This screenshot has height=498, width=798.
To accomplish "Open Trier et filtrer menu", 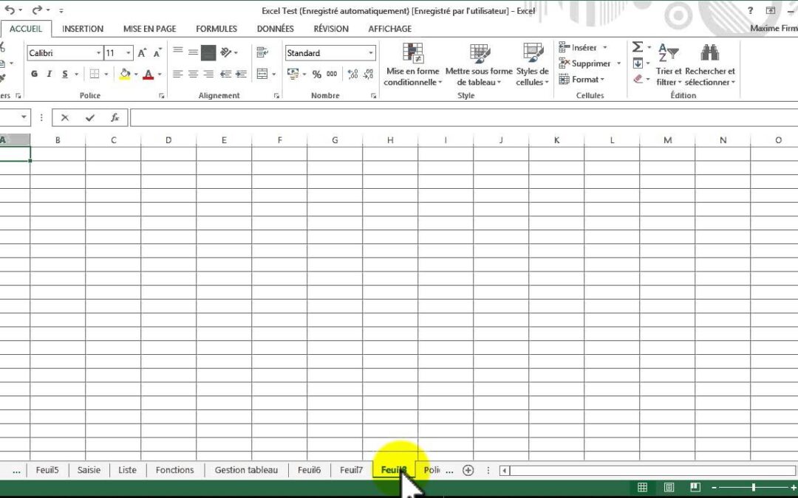I will coord(669,64).
